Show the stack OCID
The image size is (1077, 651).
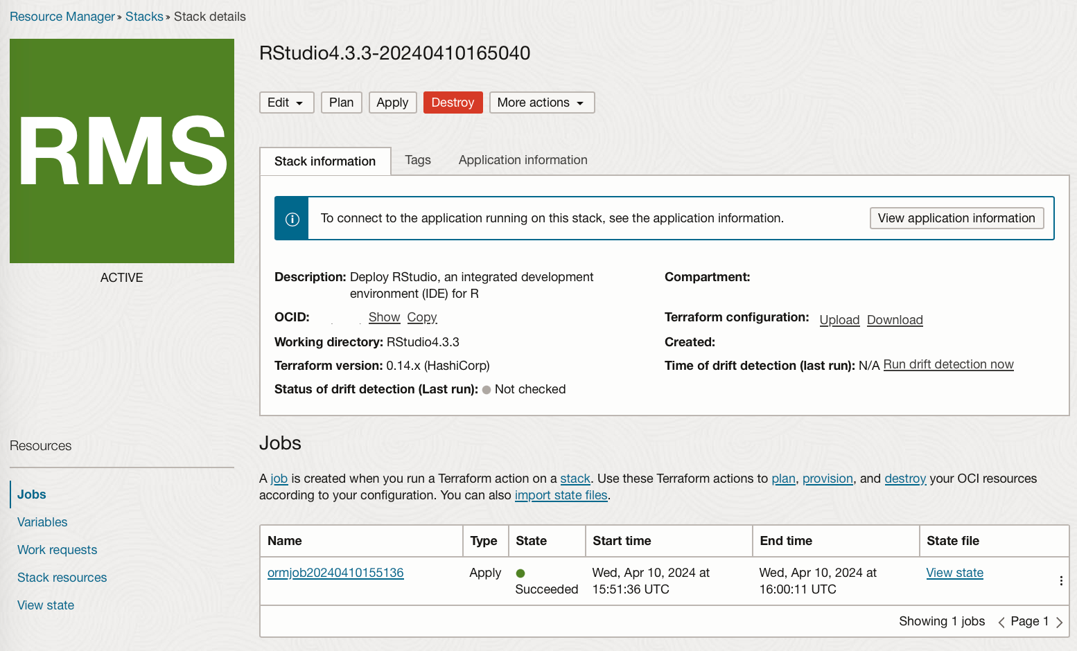pos(385,317)
